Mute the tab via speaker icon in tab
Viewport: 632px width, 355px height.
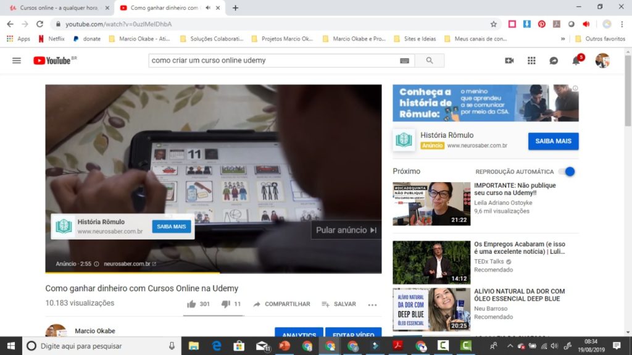[208, 7]
